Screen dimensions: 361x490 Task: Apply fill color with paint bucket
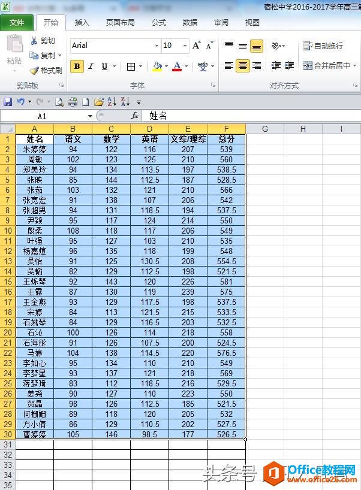pos(157,66)
